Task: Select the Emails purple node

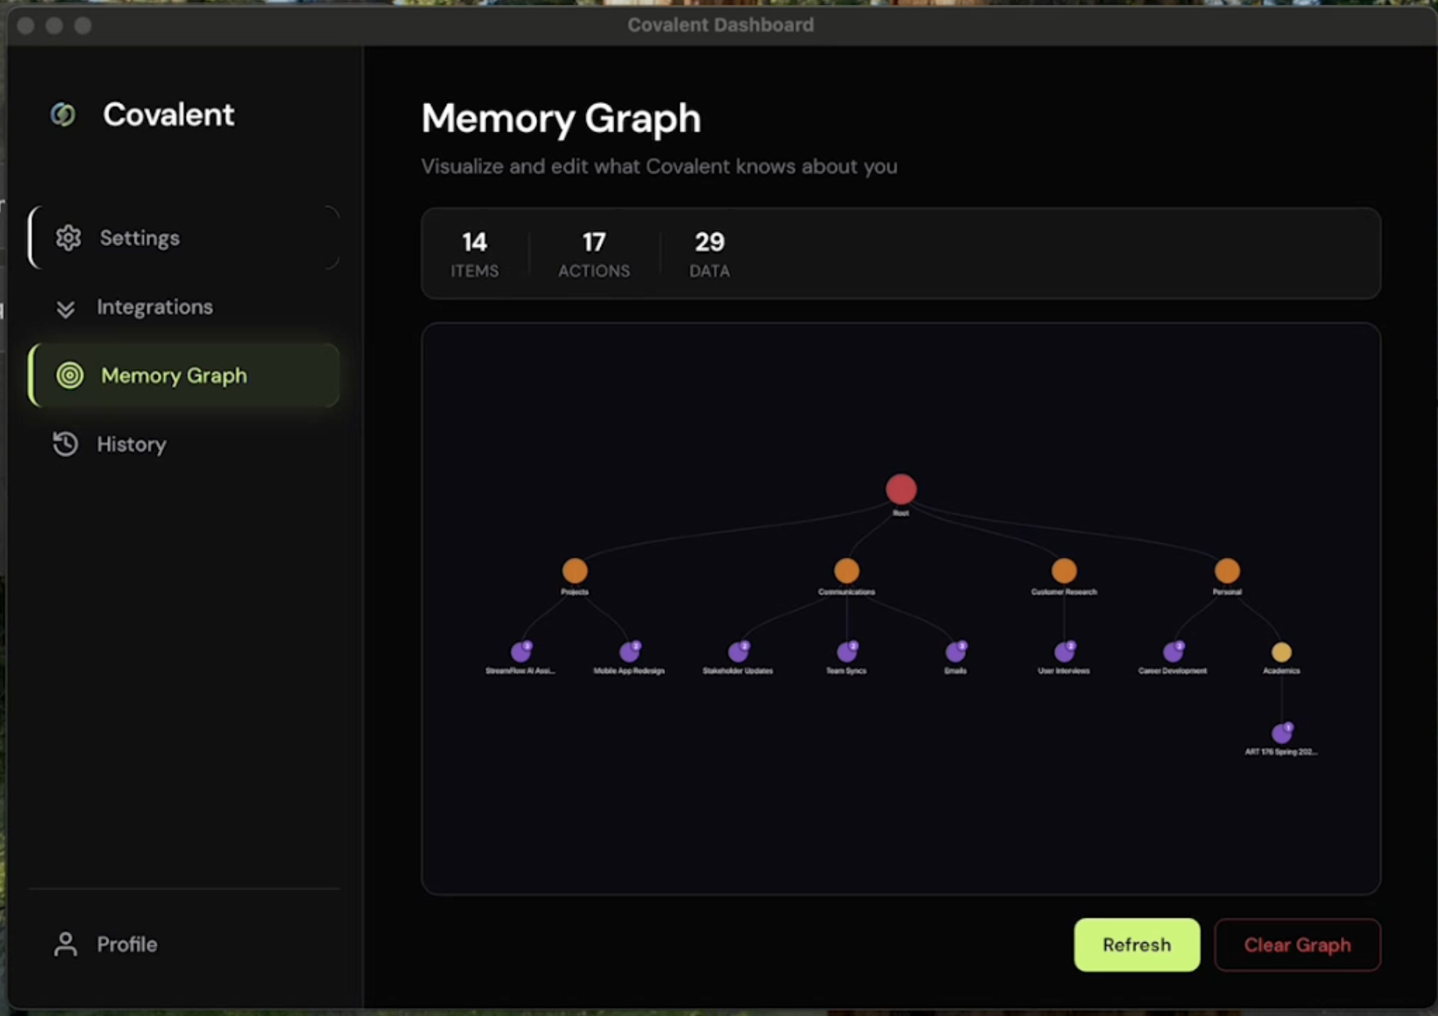Action: pyautogui.click(x=956, y=651)
